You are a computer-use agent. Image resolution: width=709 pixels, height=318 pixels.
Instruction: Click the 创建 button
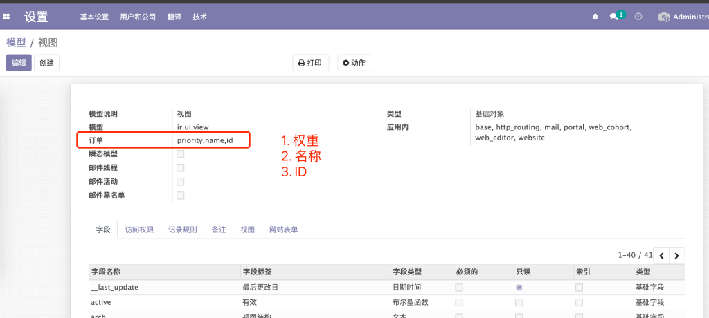46,63
